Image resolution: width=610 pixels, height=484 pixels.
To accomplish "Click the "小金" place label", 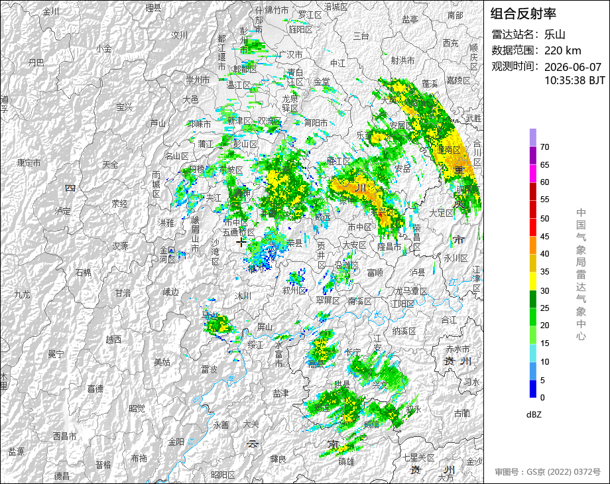I will pyautogui.click(x=104, y=49).
